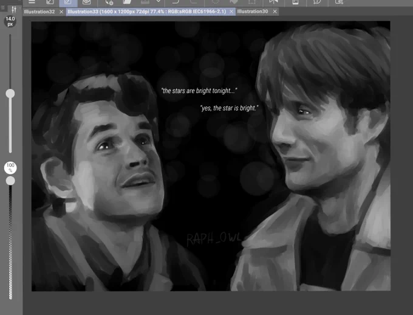This screenshot has height=315, width=413.
Task: Click the brush opacity slider handle
Action: point(10,181)
